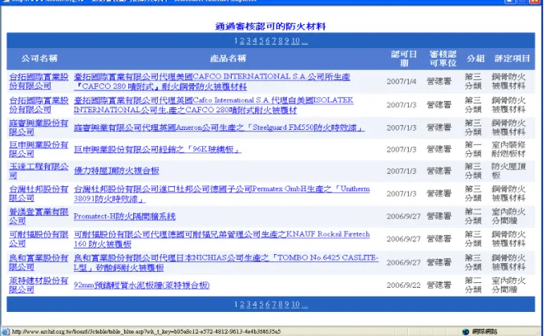Select 鋼骨防火被覆材料 in the 良和實業 row
Screen dimensions: 546x336
coord(508,262)
